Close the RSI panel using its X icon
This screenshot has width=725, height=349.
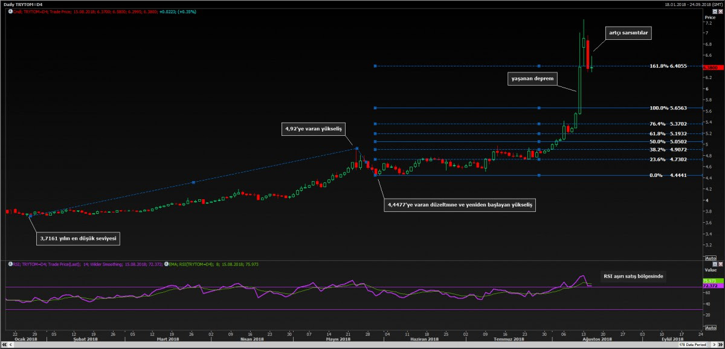(x=720, y=264)
